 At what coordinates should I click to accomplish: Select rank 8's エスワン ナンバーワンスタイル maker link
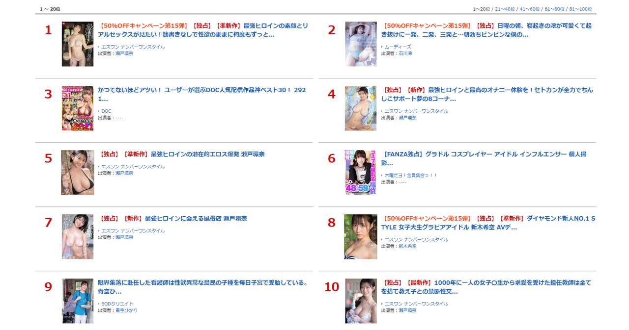pyautogui.click(x=416, y=240)
